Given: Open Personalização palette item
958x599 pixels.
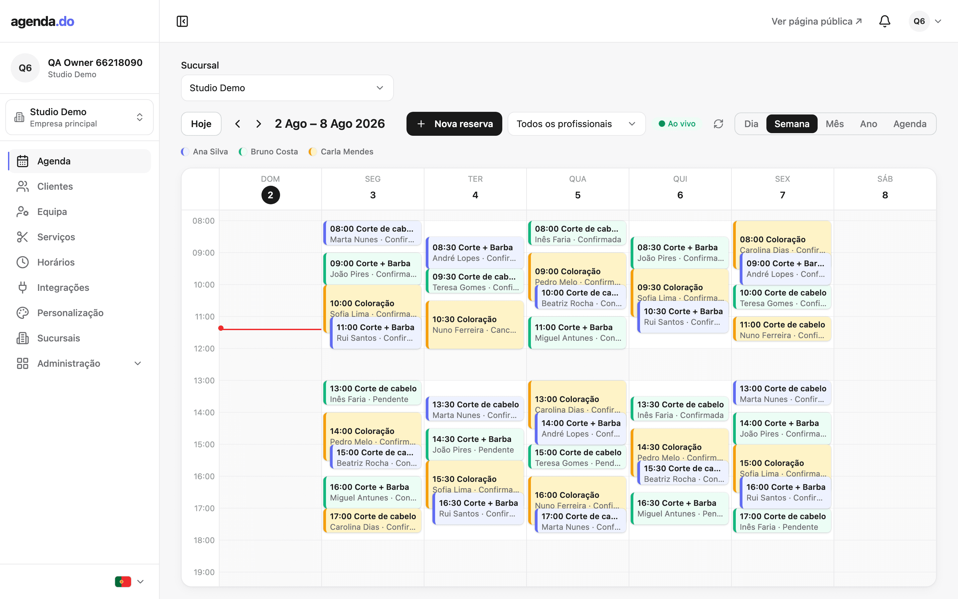Looking at the screenshot, I should click(80, 313).
